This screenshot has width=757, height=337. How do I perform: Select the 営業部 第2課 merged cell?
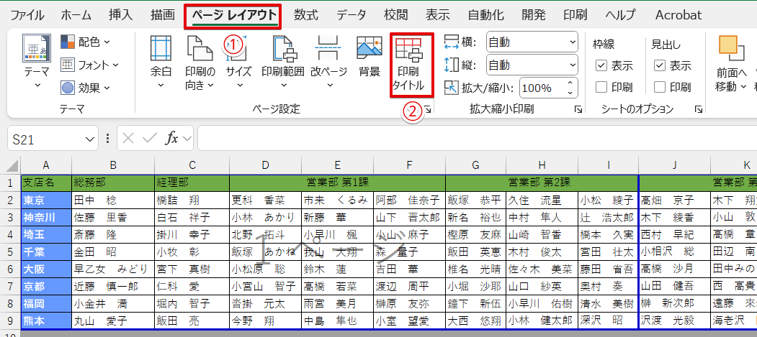(x=542, y=183)
